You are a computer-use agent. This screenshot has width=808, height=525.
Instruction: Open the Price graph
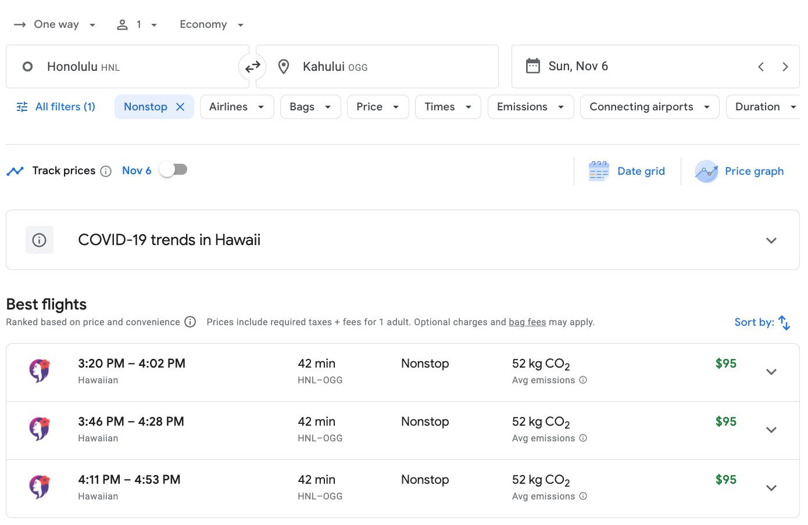[739, 171]
